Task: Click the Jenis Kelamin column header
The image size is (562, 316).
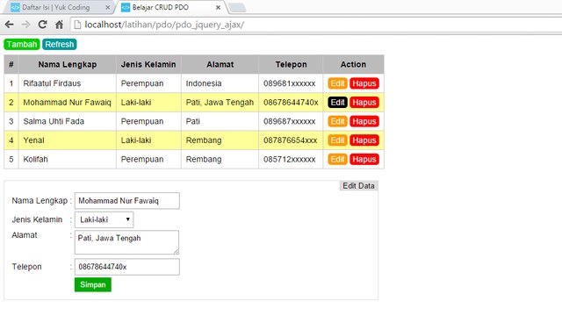Action: point(148,64)
